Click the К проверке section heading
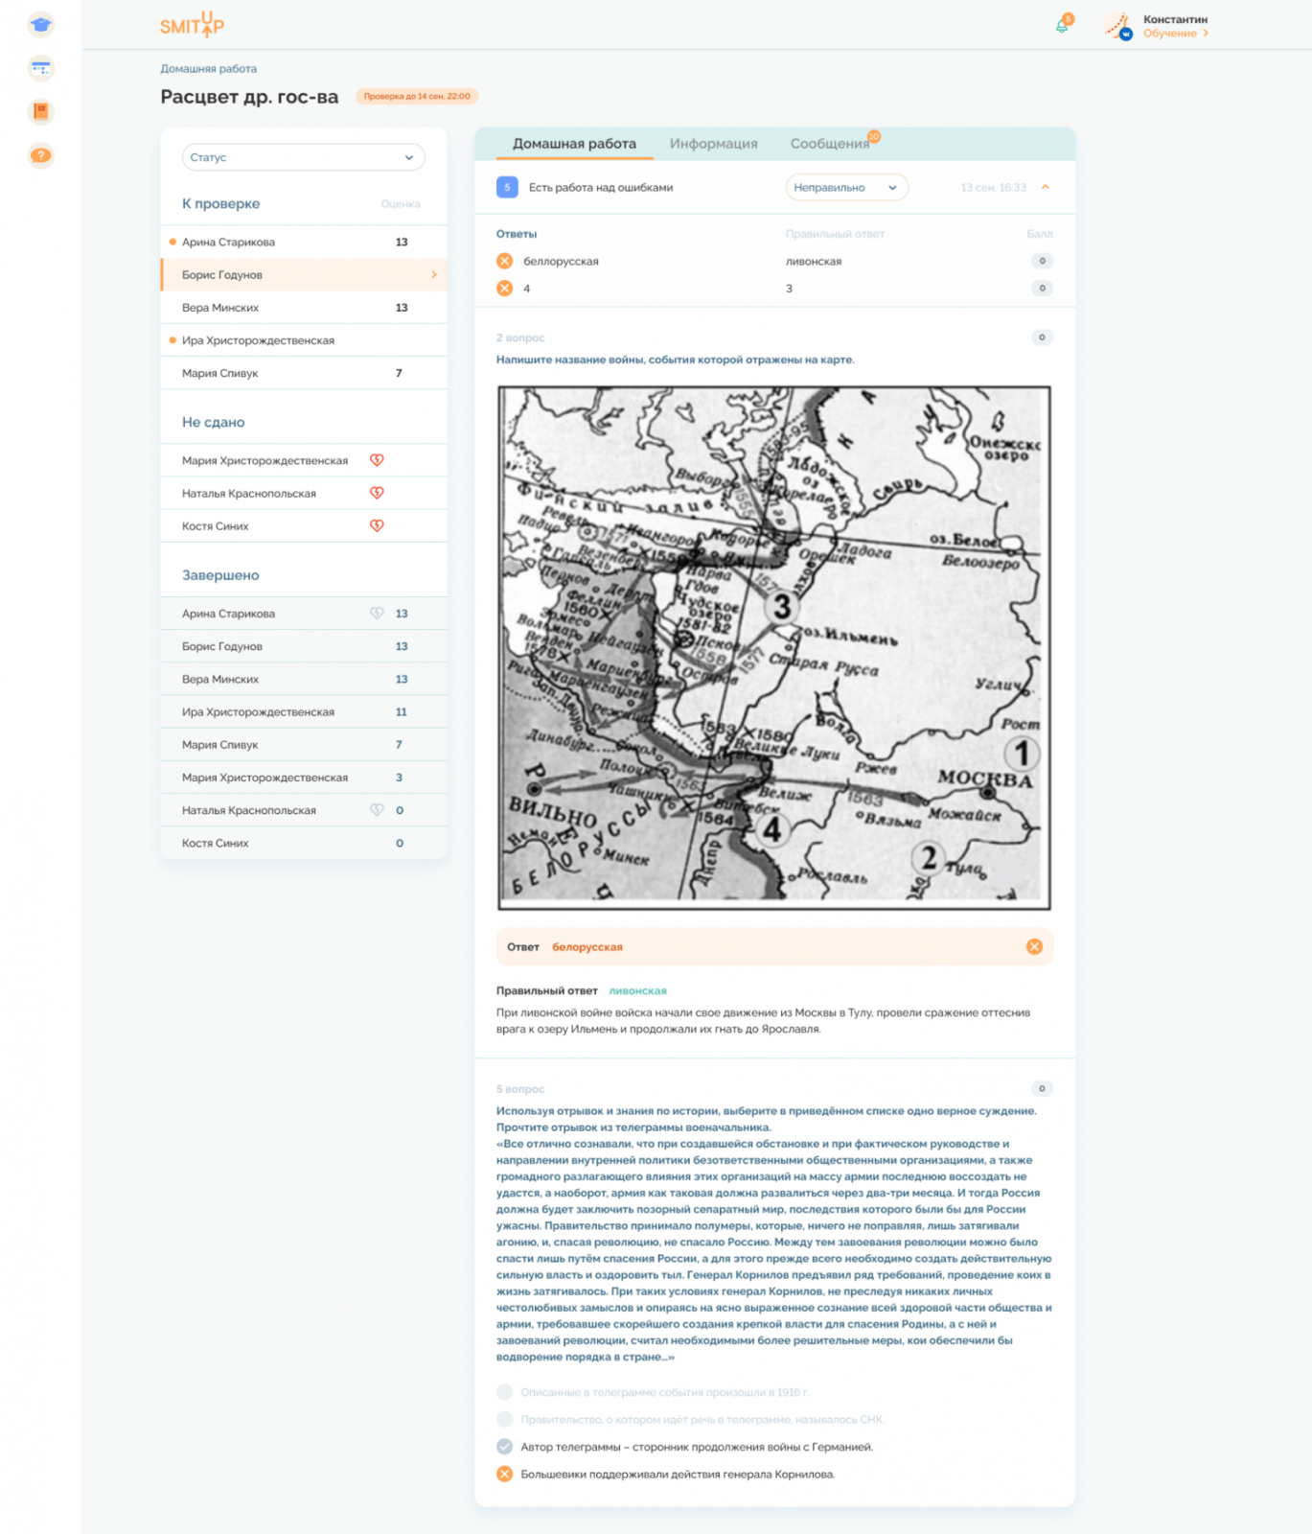This screenshot has width=1312, height=1534. pyautogui.click(x=221, y=203)
